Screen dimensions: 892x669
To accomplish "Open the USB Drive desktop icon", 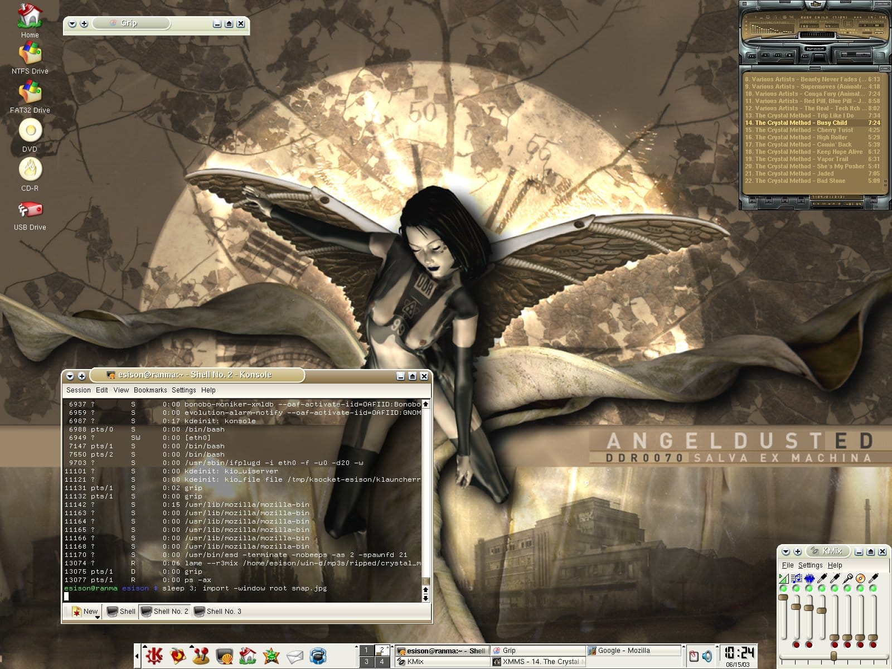I will [30, 215].
